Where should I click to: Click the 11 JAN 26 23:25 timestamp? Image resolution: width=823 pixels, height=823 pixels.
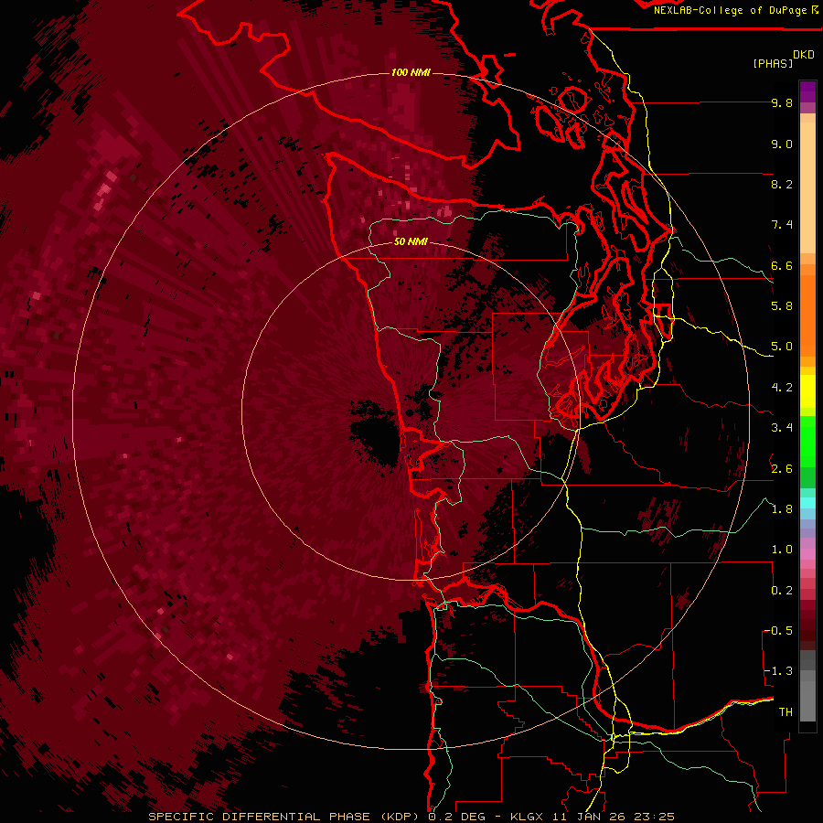[x=613, y=817]
